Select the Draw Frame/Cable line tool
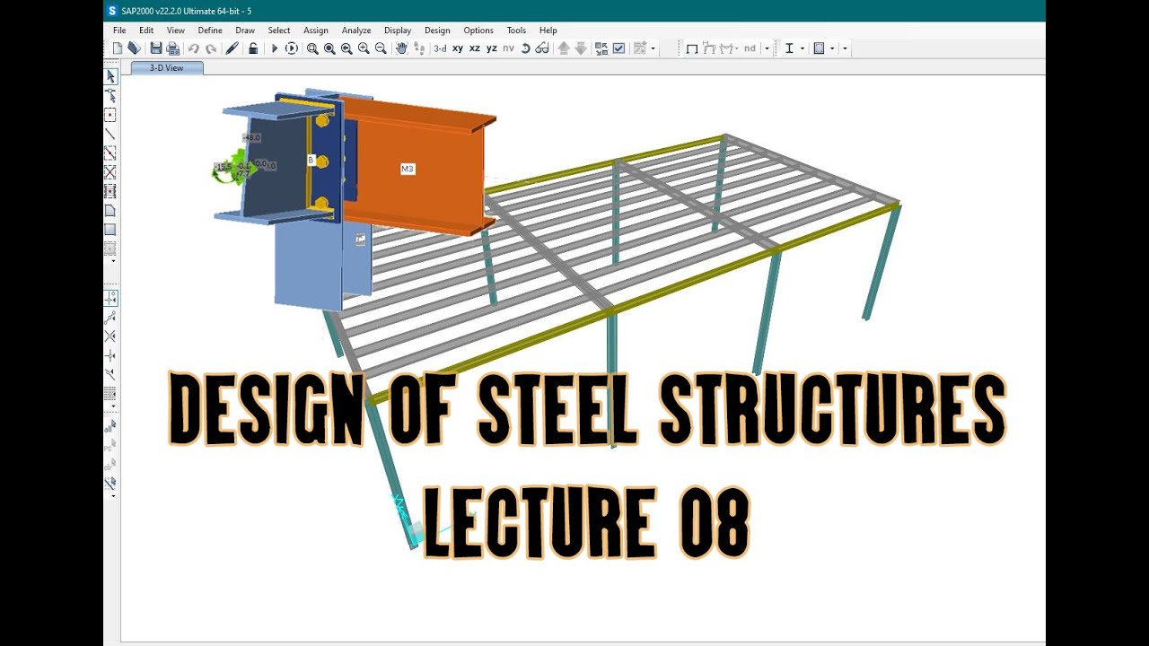This screenshot has width=1149, height=646. (110, 134)
